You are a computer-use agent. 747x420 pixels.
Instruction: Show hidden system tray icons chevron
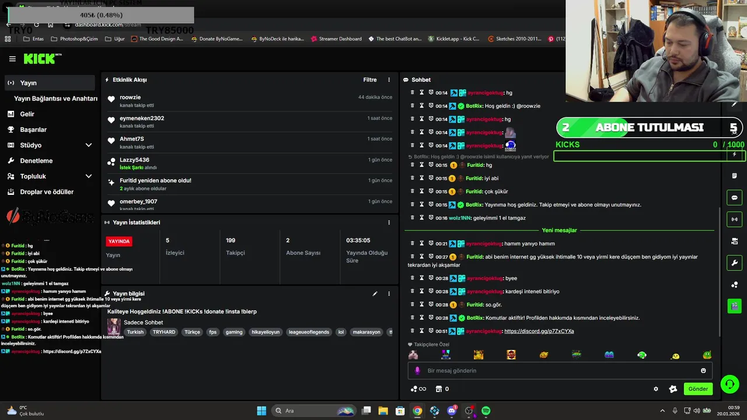662,411
